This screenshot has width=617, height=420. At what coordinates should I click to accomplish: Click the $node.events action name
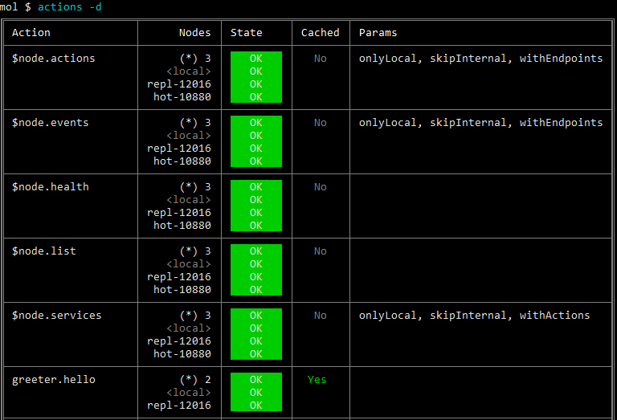[x=50, y=123]
